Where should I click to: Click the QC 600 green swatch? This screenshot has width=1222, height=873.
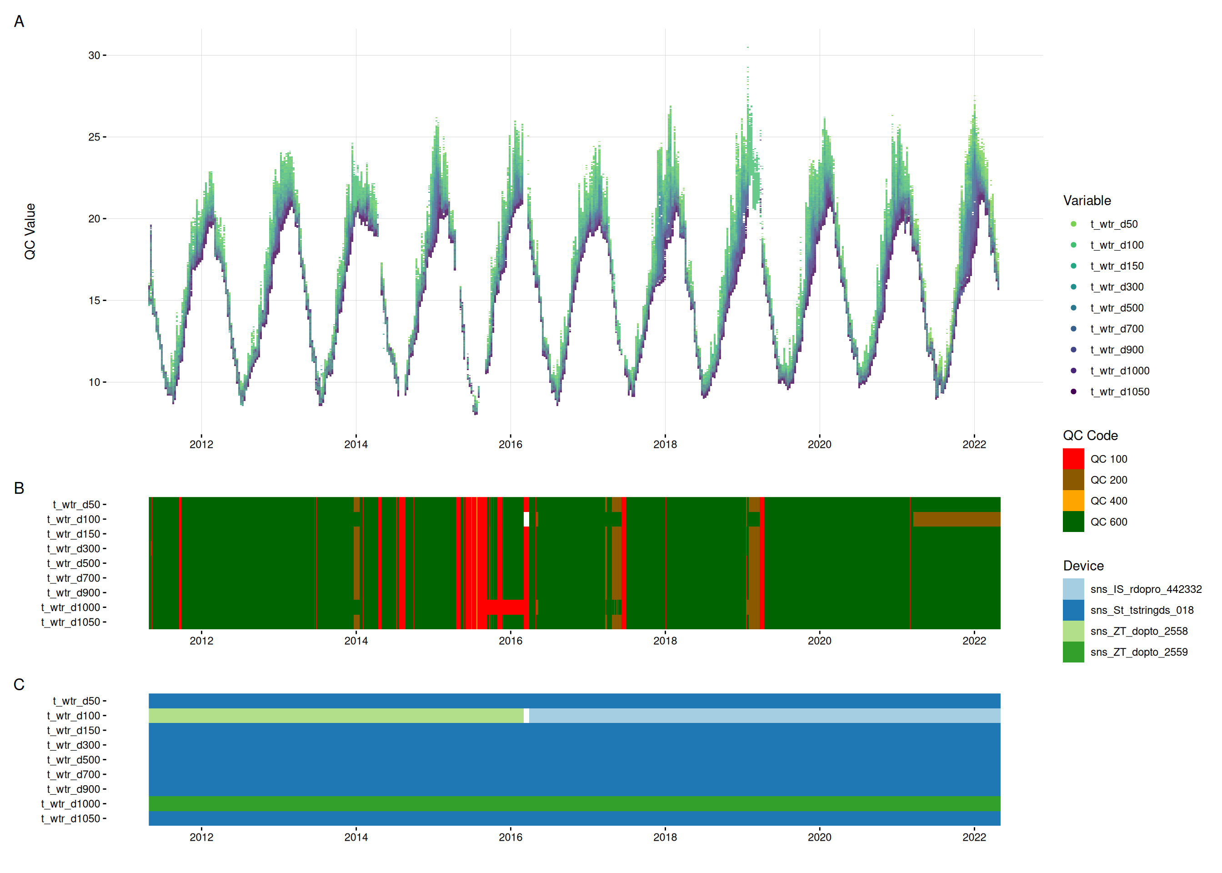click(x=1073, y=522)
